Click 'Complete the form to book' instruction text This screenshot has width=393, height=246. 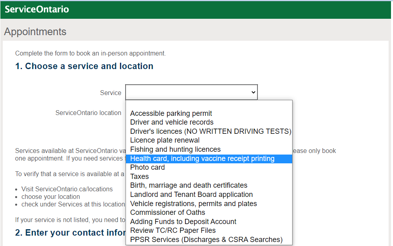click(90, 54)
